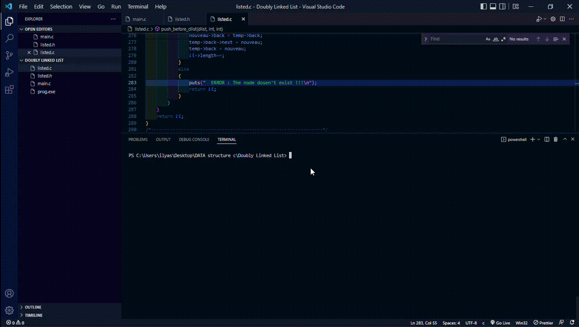Open prog.exe in the Explorer tree
This screenshot has height=327, width=579.
46,91
